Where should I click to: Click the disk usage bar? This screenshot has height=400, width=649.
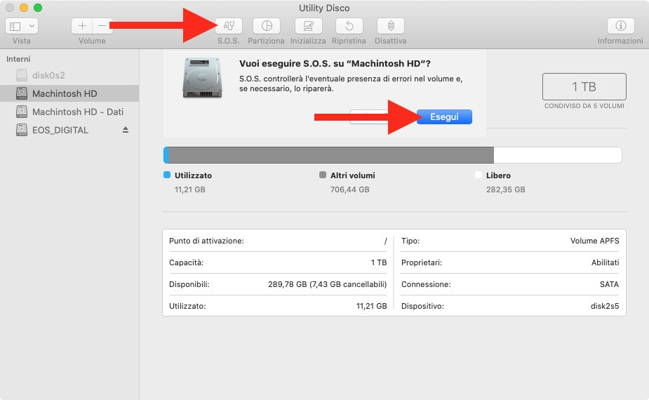(x=392, y=155)
